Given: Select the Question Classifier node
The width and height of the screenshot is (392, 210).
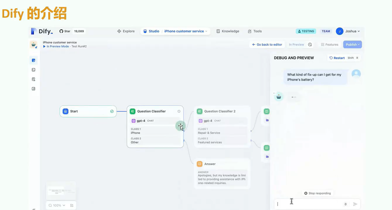Looking at the screenshot, I should pyautogui.click(x=155, y=126).
